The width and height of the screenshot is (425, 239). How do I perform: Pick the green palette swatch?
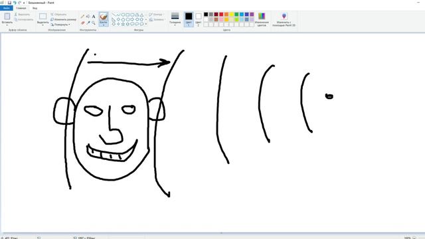click(236, 15)
